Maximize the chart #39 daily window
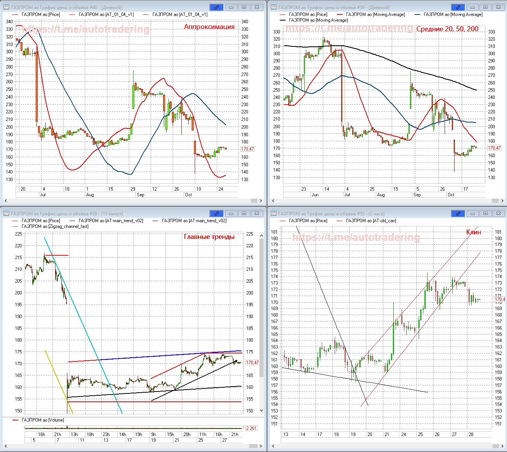This screenshot has height=452, width=507. 485,7
